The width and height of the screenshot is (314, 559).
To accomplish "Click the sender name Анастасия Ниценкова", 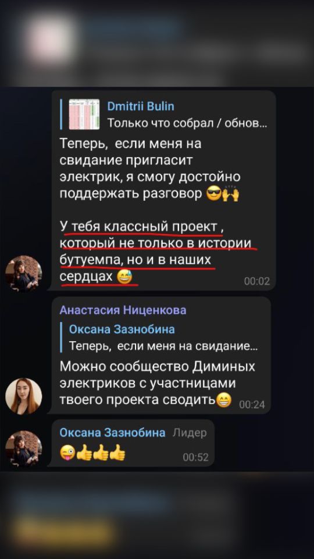I will (123, 310).
